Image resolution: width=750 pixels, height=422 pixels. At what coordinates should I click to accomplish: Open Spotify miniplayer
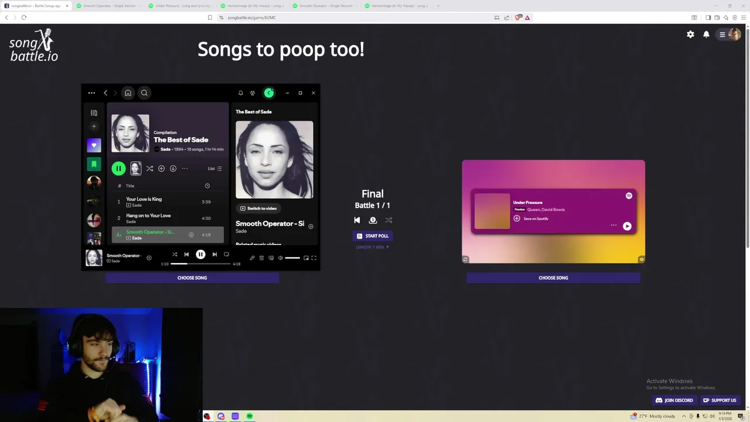point(306,258)
